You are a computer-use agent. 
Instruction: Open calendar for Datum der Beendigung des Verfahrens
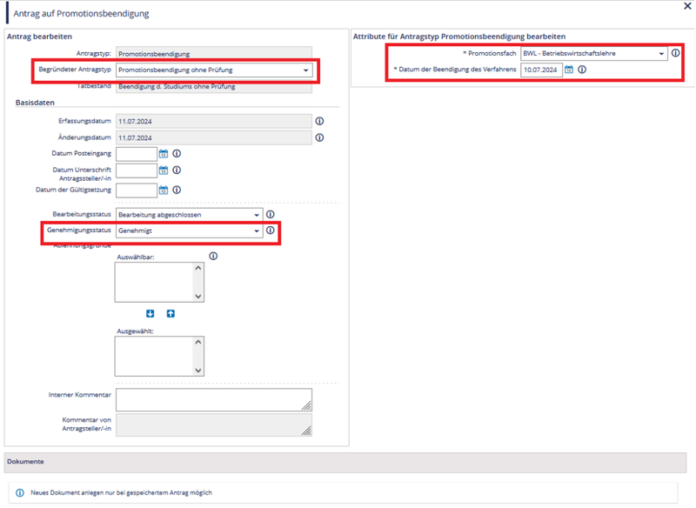tap(569, 70)
